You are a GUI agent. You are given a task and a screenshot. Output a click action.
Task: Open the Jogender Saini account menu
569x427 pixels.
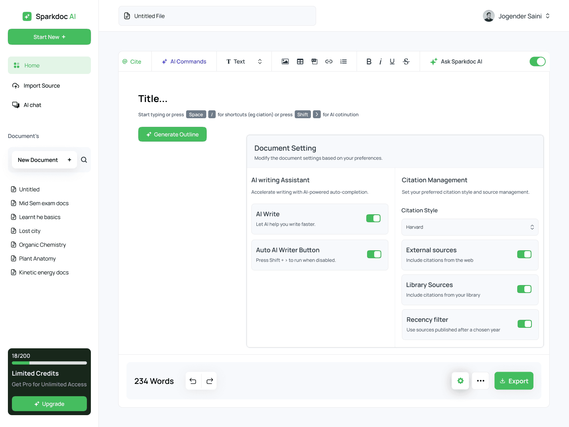coord(516,16)
